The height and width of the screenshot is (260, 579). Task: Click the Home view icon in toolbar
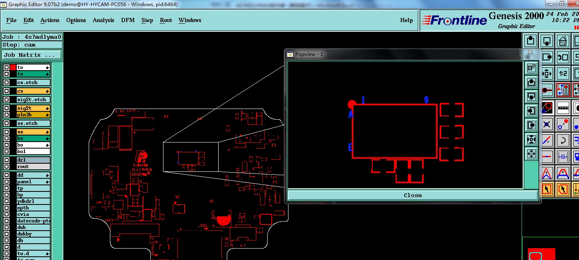click(x=563, y=40)
